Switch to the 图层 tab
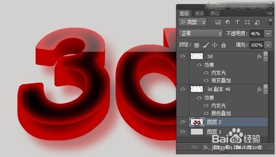Screen dimensions: 276x157 (x=184, y=13)
